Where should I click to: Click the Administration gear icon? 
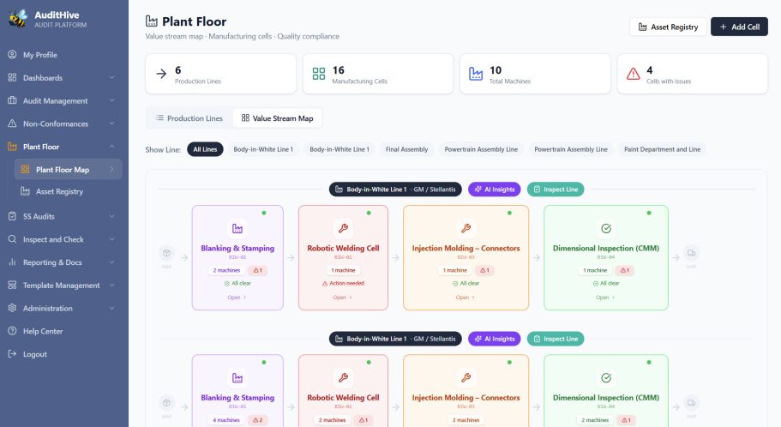tap(13, 308)
